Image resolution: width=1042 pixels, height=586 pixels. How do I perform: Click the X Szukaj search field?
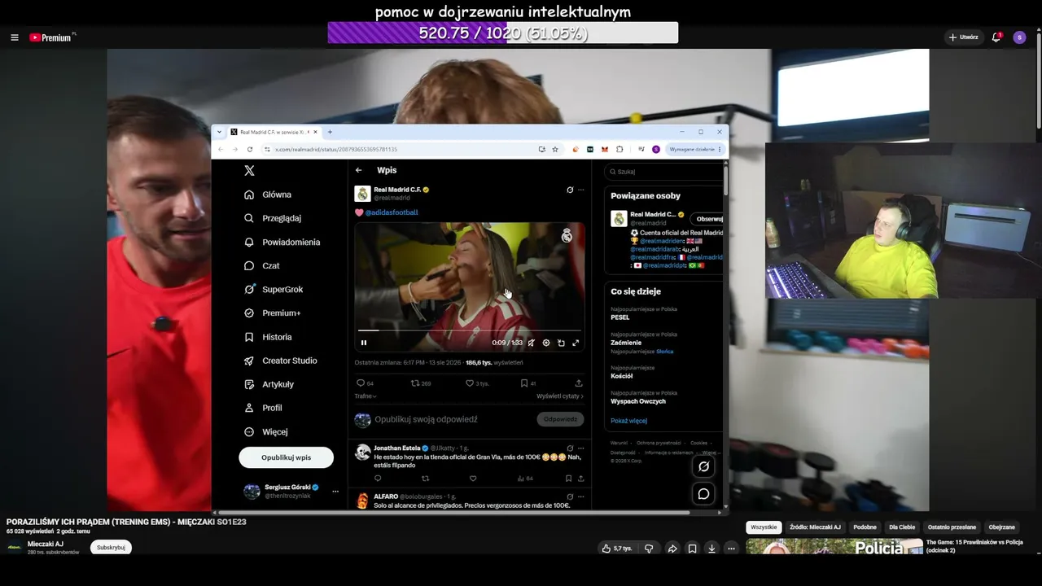pos(666,172)
